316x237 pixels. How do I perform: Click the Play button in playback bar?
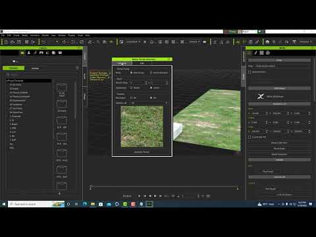[140, 196]
